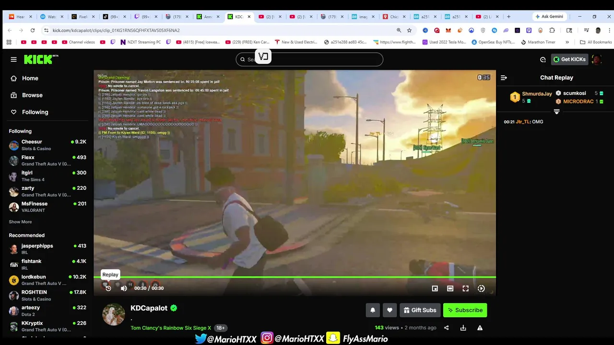Switch the video to fullscreen
This screenshot has width=614, height=345.
pos(465,288)
